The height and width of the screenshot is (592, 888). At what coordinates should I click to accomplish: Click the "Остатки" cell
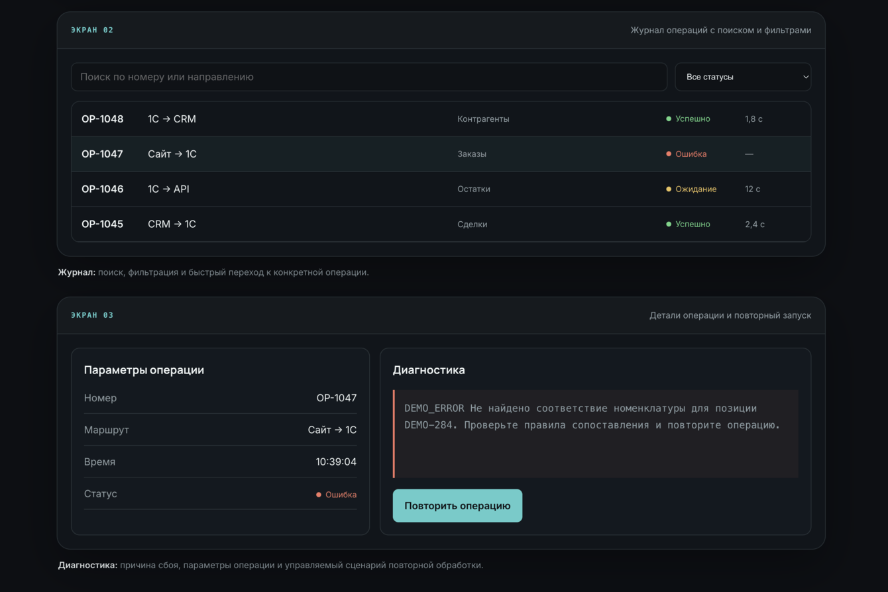pos(474,189)
